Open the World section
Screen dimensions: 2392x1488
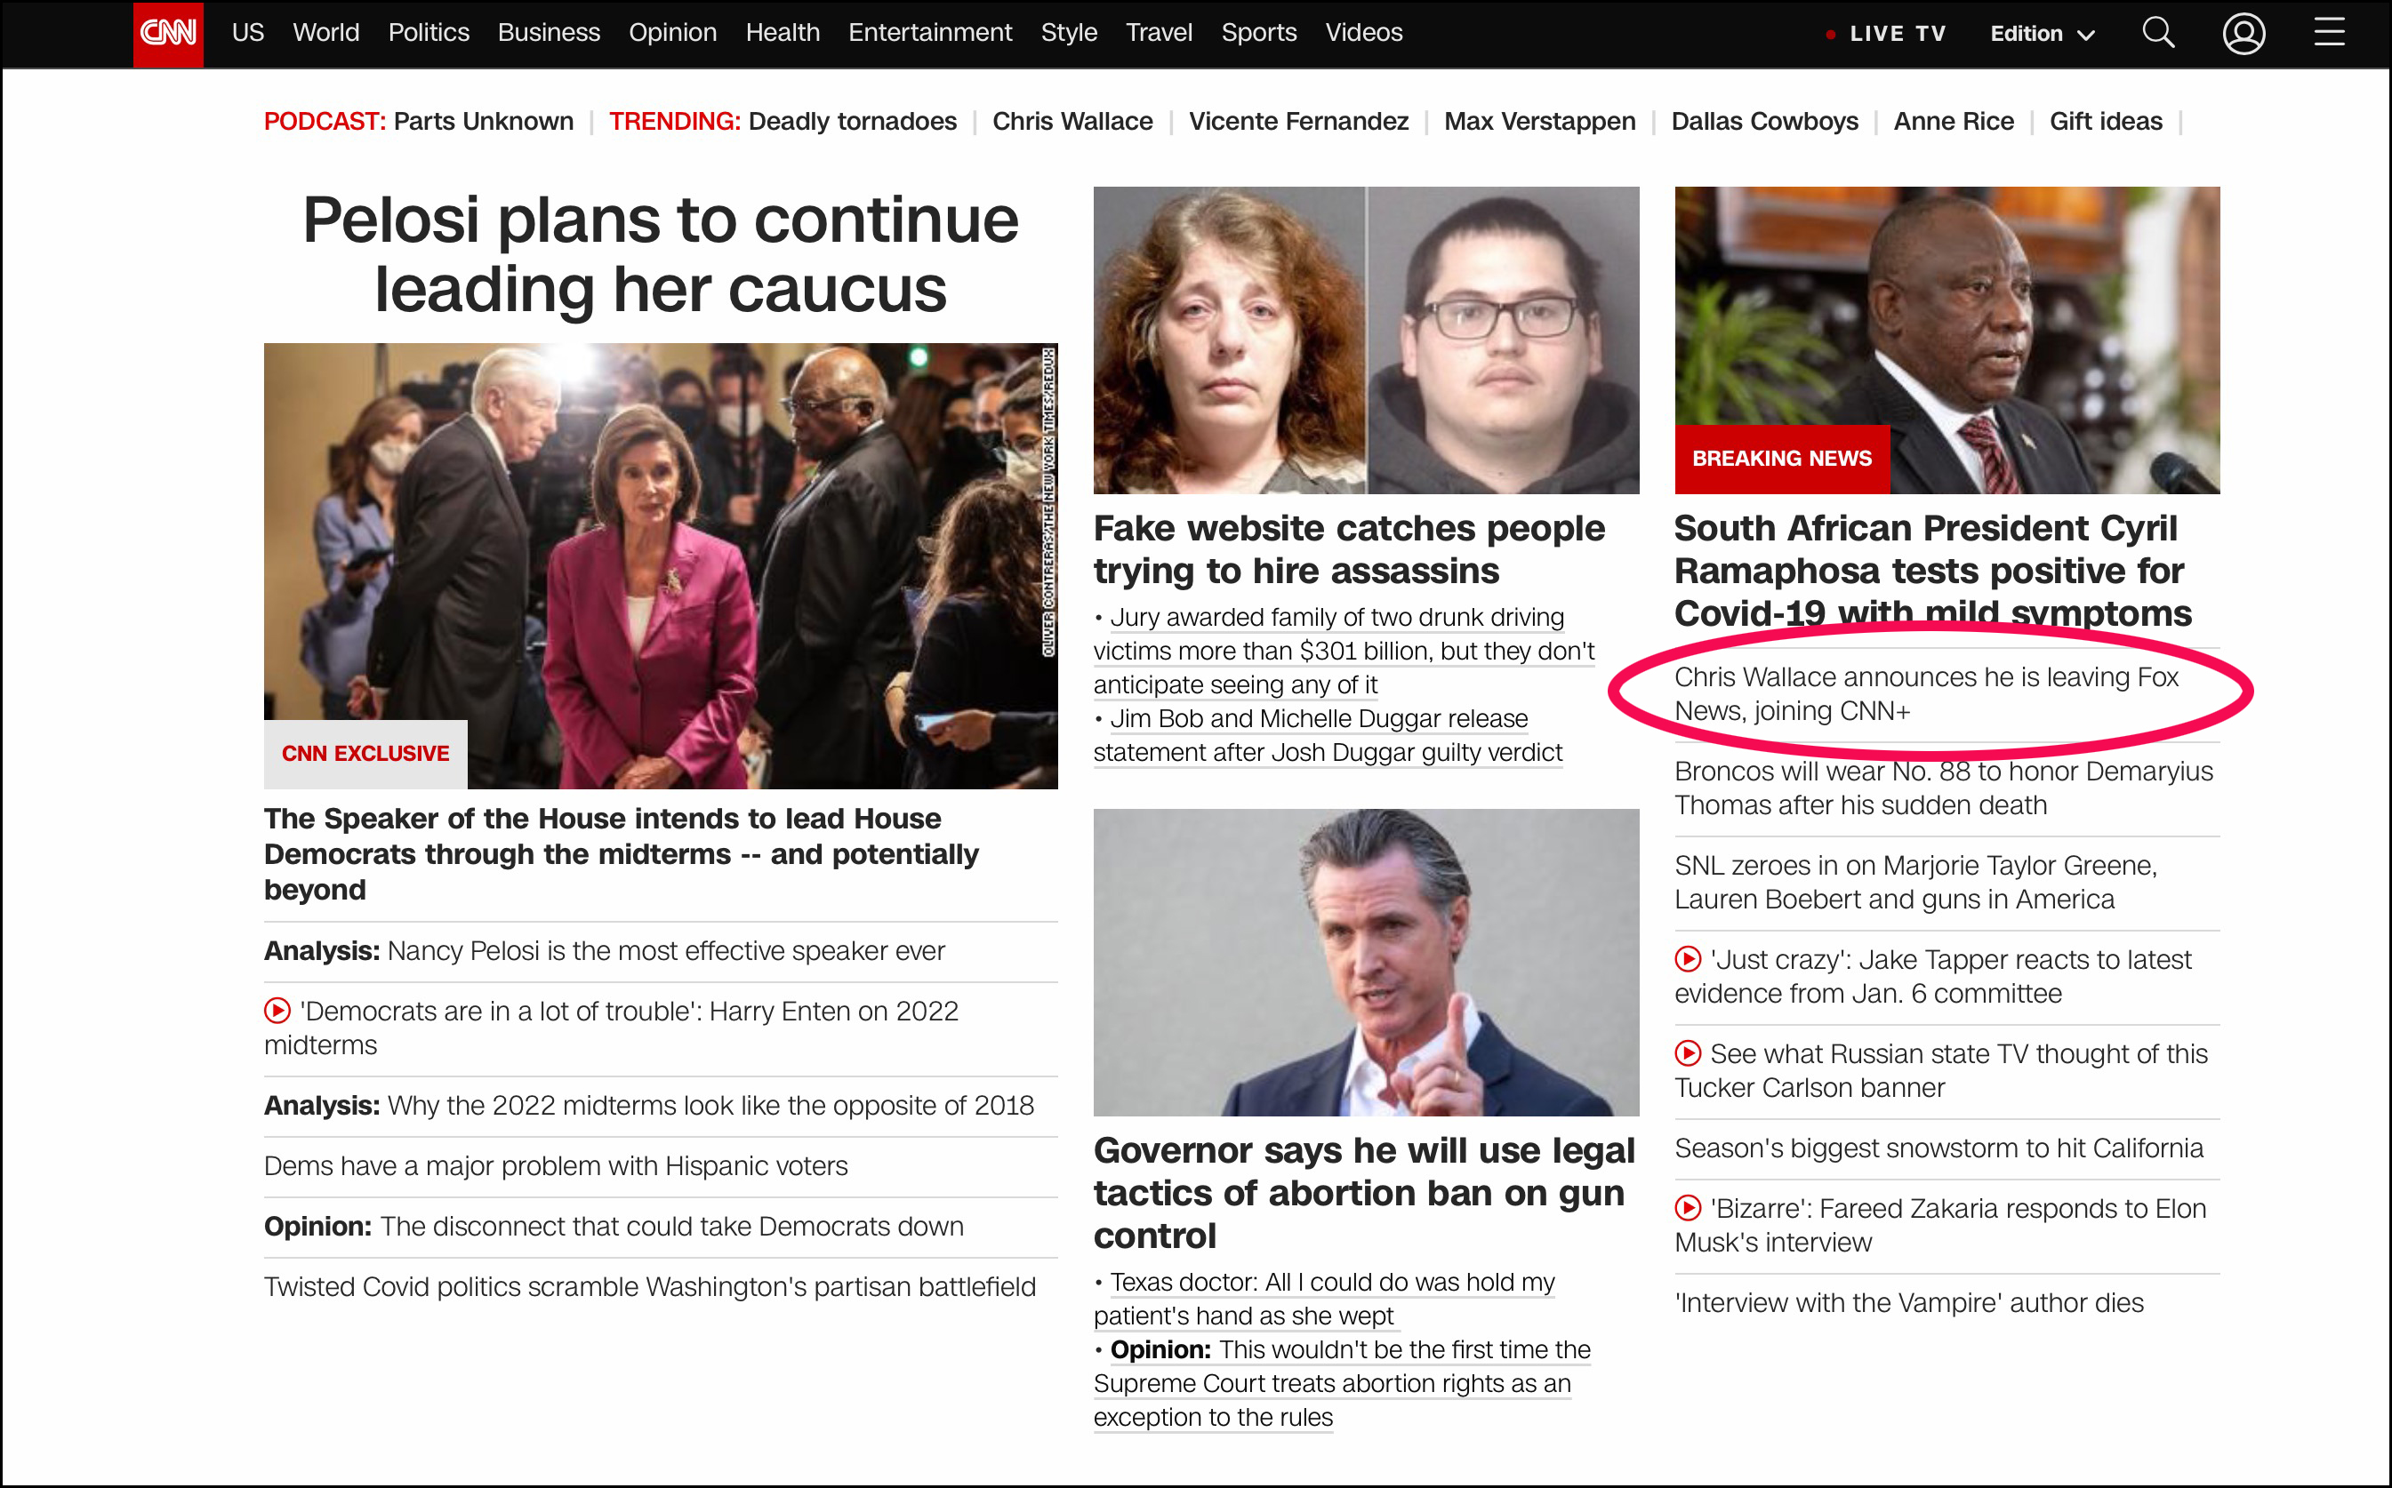coord(325,33)
